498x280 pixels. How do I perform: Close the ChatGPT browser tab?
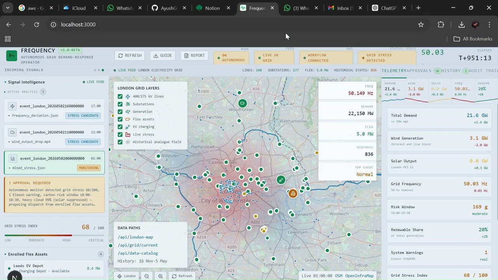[x=404, y=8]
